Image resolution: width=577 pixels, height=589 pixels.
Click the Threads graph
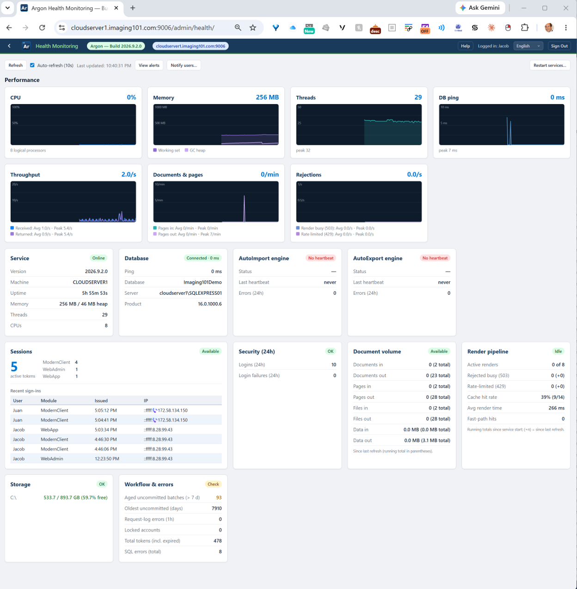(x=359, y=124)
